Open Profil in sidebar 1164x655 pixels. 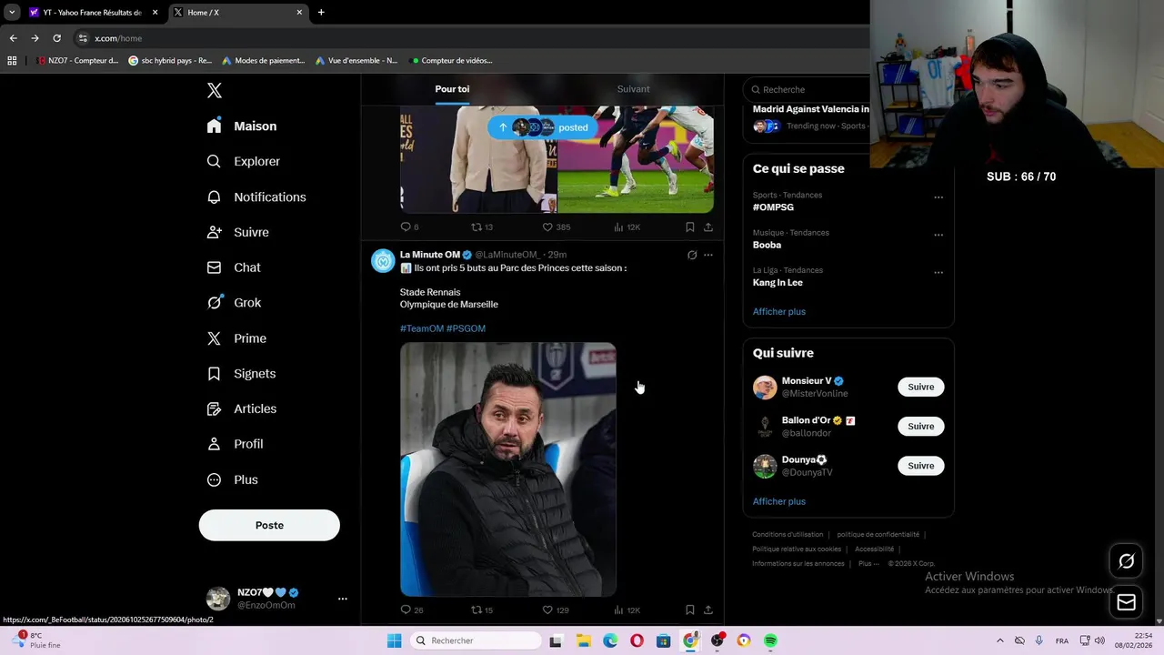click(x=235, y=444)
